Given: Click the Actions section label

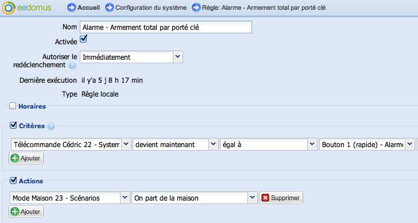Looking at the screenshot, I should (x=31, y=181).
